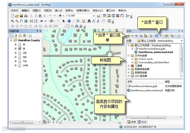Open the Find binoculars tool
Screen dimensions: 190x133
(x=89, y=21)
